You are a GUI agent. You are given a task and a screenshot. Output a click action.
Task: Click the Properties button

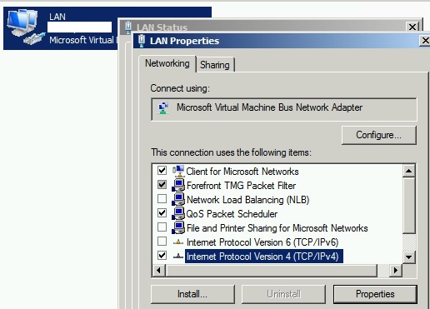(375, 294)
